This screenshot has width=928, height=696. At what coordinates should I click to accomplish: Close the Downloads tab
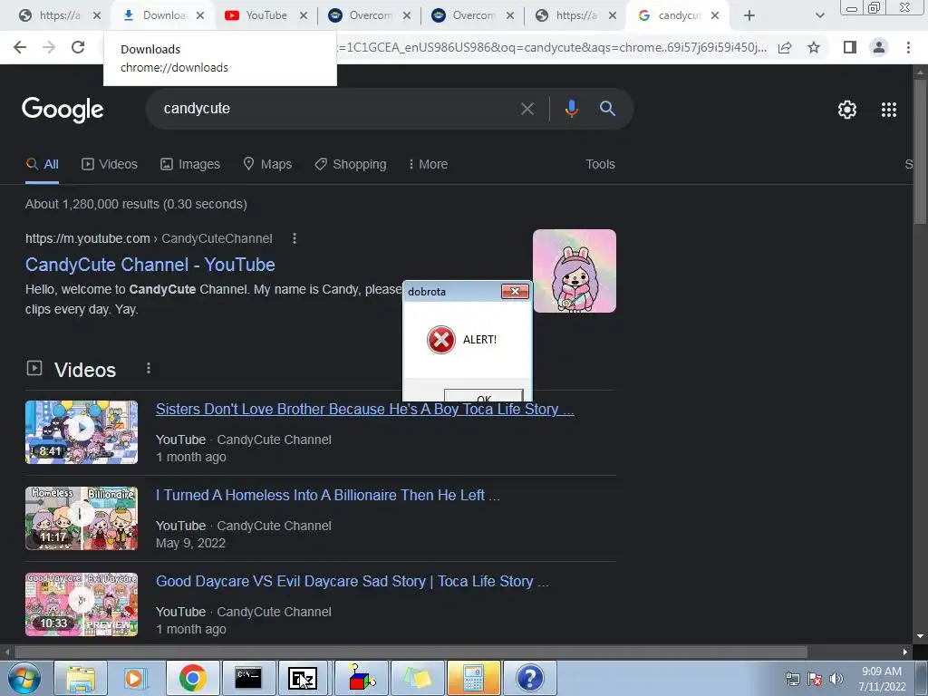pyautogui.click(x=200, y=16)
